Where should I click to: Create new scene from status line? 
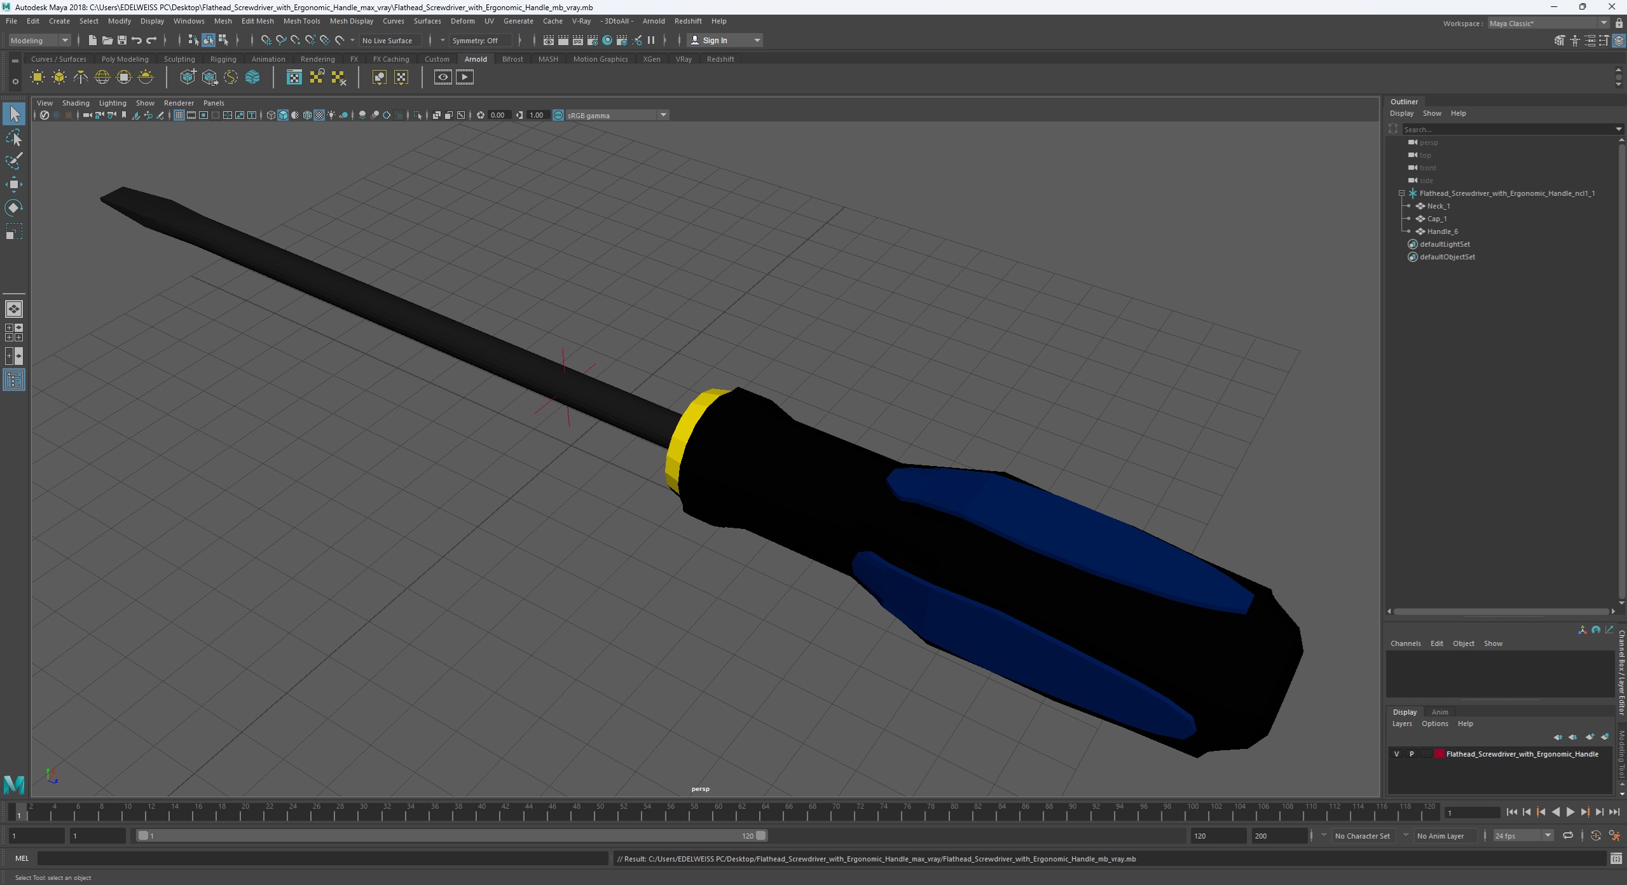(92, 40)
